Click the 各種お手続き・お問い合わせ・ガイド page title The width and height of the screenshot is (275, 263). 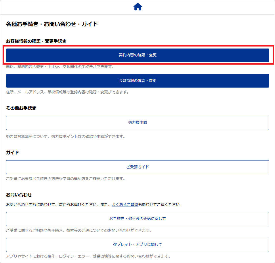[52, 24]
